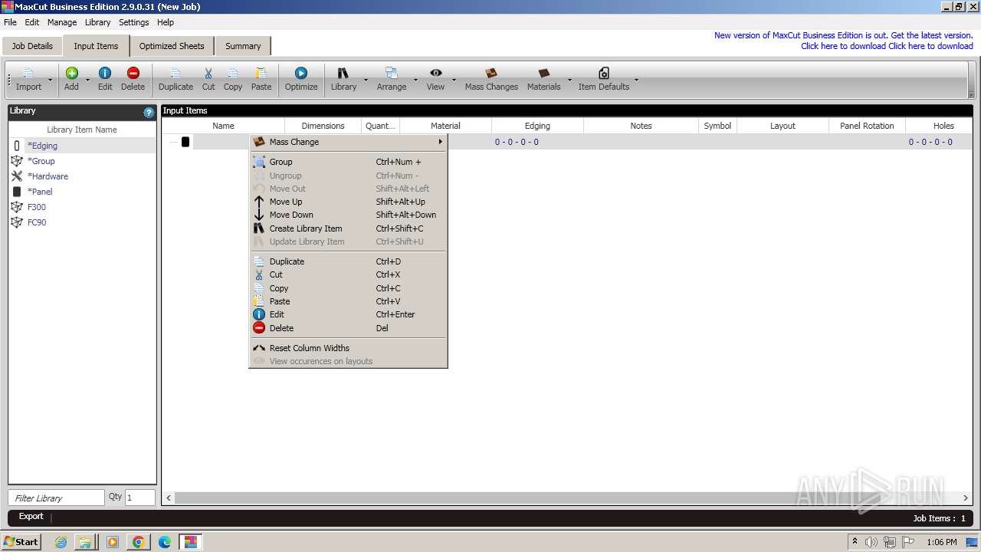Viewport: 981px width, 552px height.
Task: Open the Help menu
Action: click(x=166, y=22)
